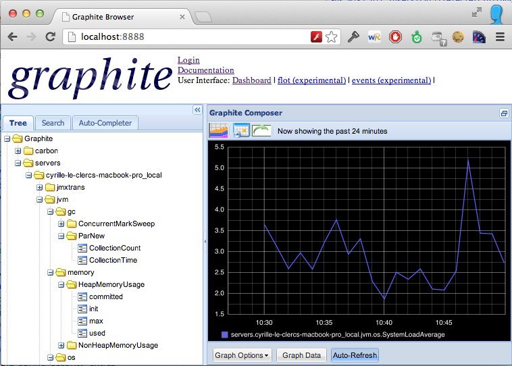Click the green arrow update graph icon

(261, 130)
